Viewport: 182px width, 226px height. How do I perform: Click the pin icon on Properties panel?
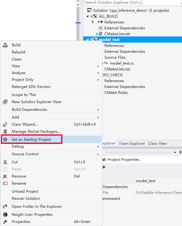coord(180,152)
